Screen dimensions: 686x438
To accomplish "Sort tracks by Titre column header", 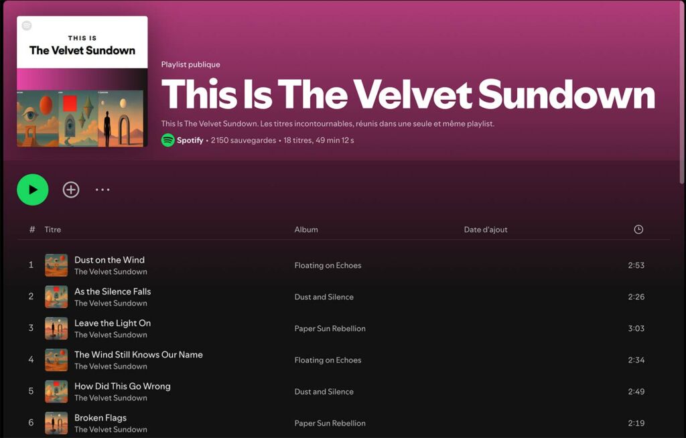I will pos(53,230).
